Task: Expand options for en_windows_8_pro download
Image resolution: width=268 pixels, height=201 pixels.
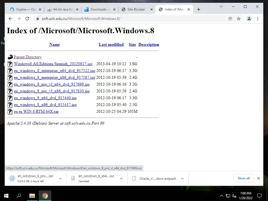Action: pyautogui.click(x=60, y=178)
